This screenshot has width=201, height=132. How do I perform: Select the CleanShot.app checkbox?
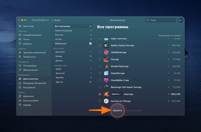tap(100, 73)
